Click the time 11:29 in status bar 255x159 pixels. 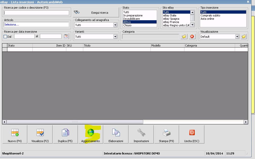(230, 153)
